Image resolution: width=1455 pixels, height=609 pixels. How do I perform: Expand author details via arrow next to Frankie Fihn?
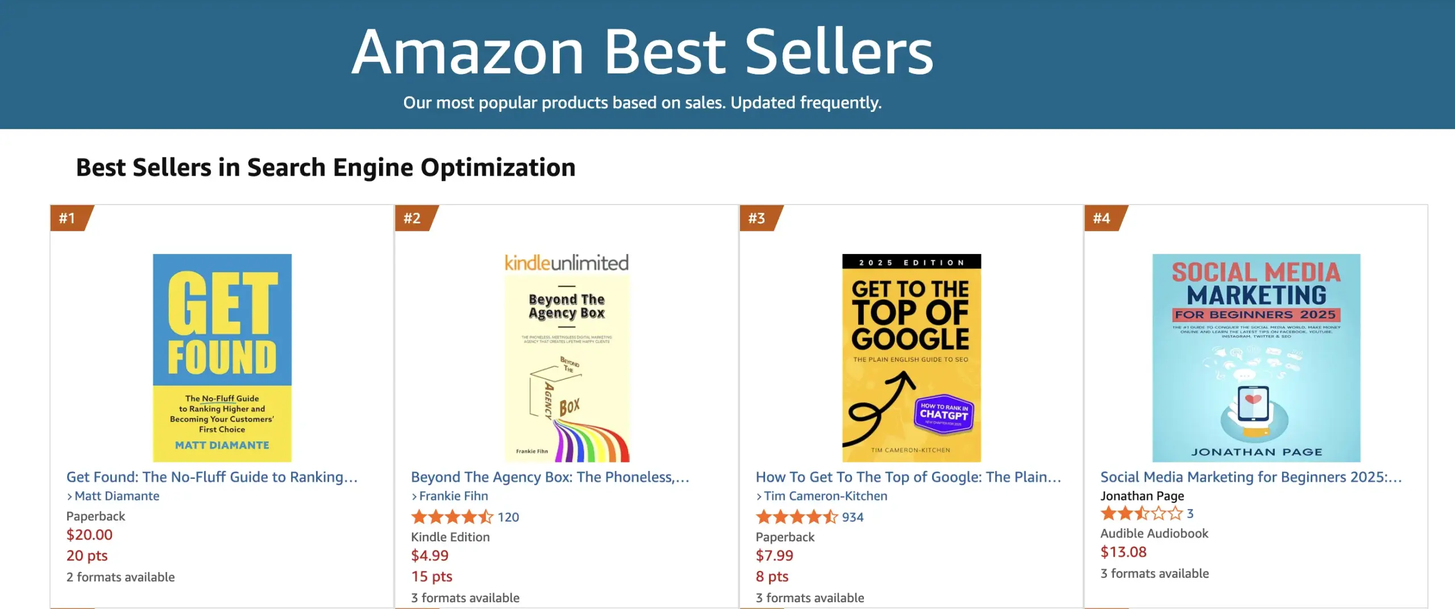point(414,496)
